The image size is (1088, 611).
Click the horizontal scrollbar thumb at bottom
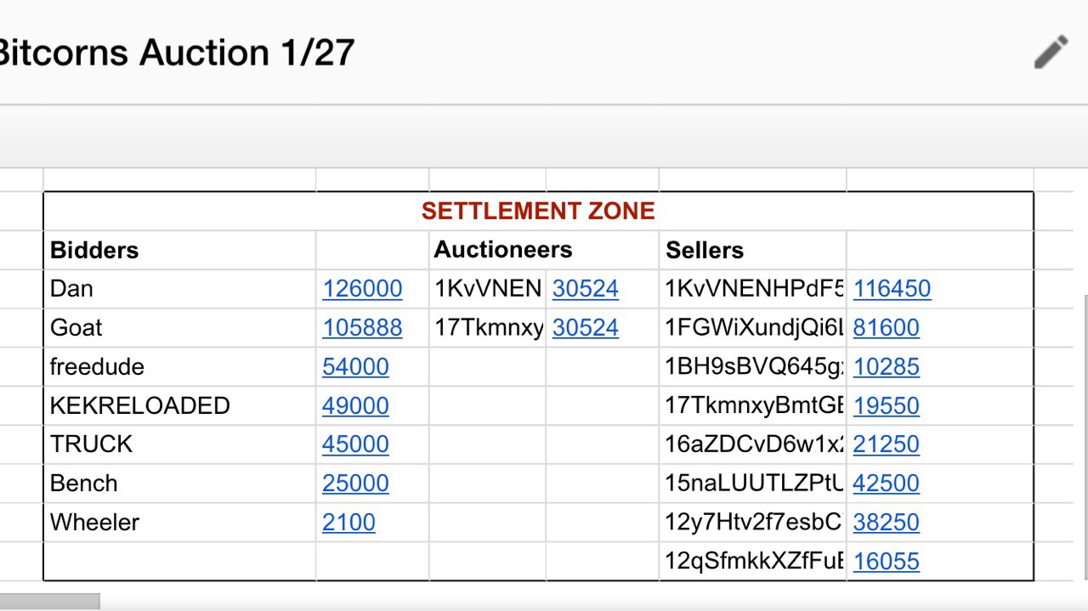(49, 602)
